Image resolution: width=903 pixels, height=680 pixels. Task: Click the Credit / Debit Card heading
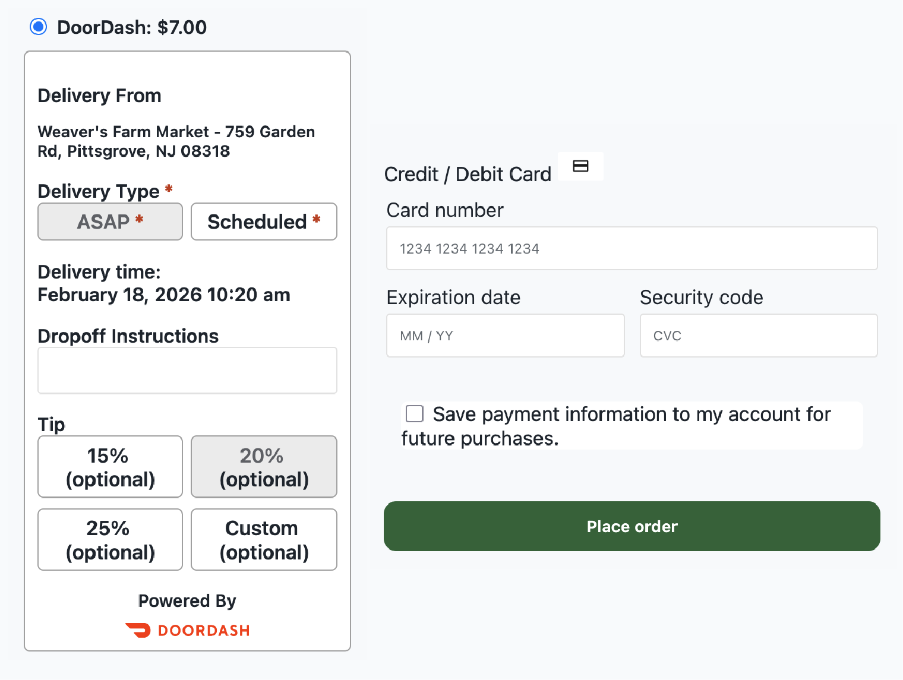pos(468,174)
